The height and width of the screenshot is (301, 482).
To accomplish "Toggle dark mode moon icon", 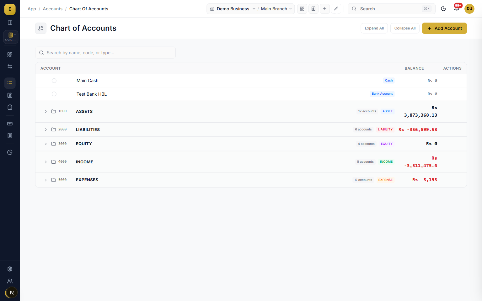I will (x=443, y=9).
